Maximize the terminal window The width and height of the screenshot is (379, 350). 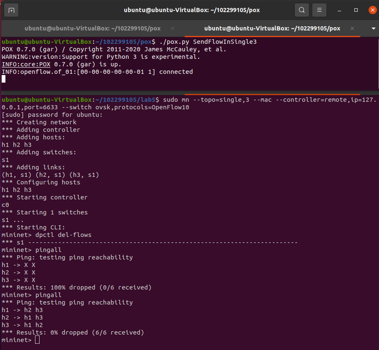click(356, 10)
